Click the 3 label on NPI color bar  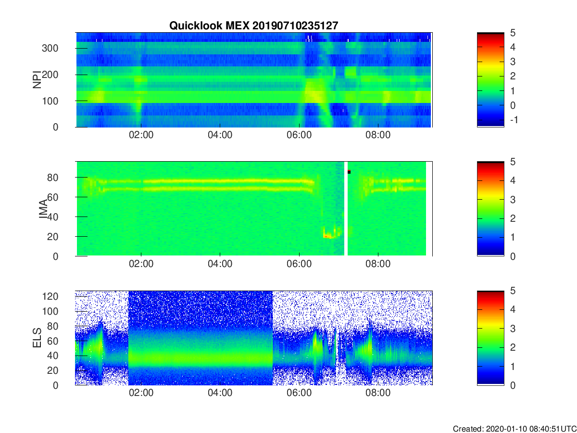pos(513,62)
